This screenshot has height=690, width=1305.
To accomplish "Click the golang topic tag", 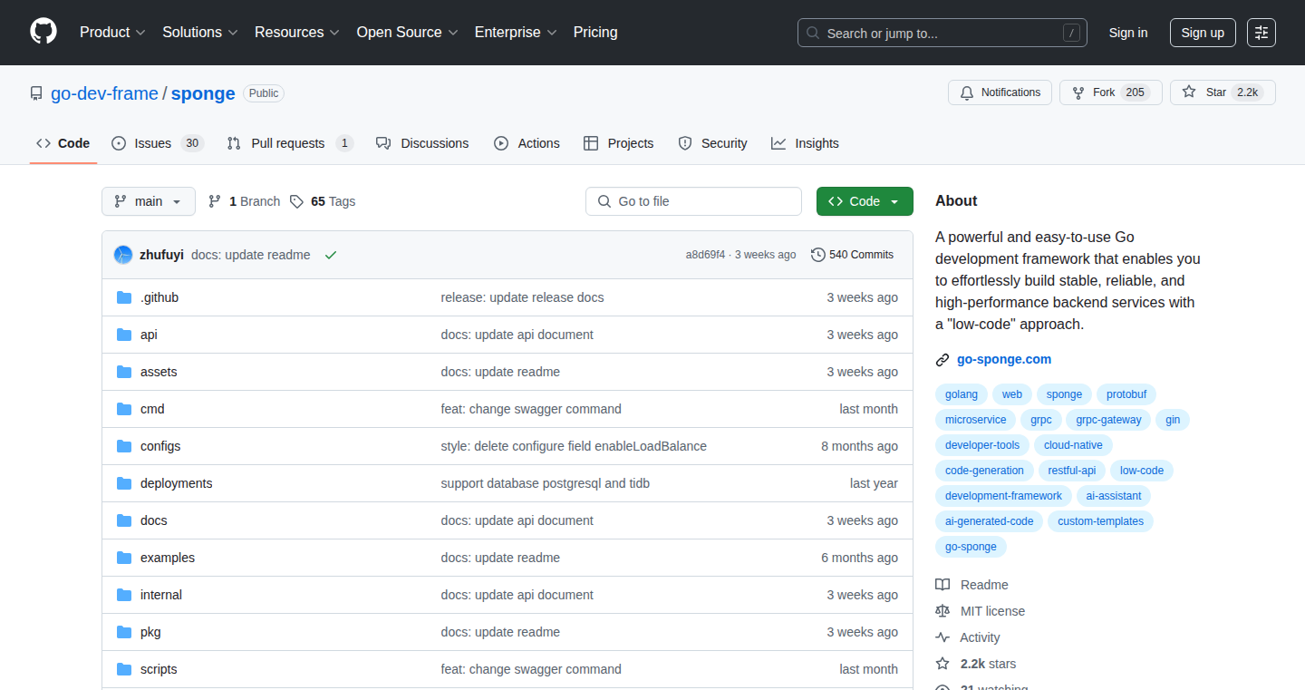I will [x=962, y=394].
